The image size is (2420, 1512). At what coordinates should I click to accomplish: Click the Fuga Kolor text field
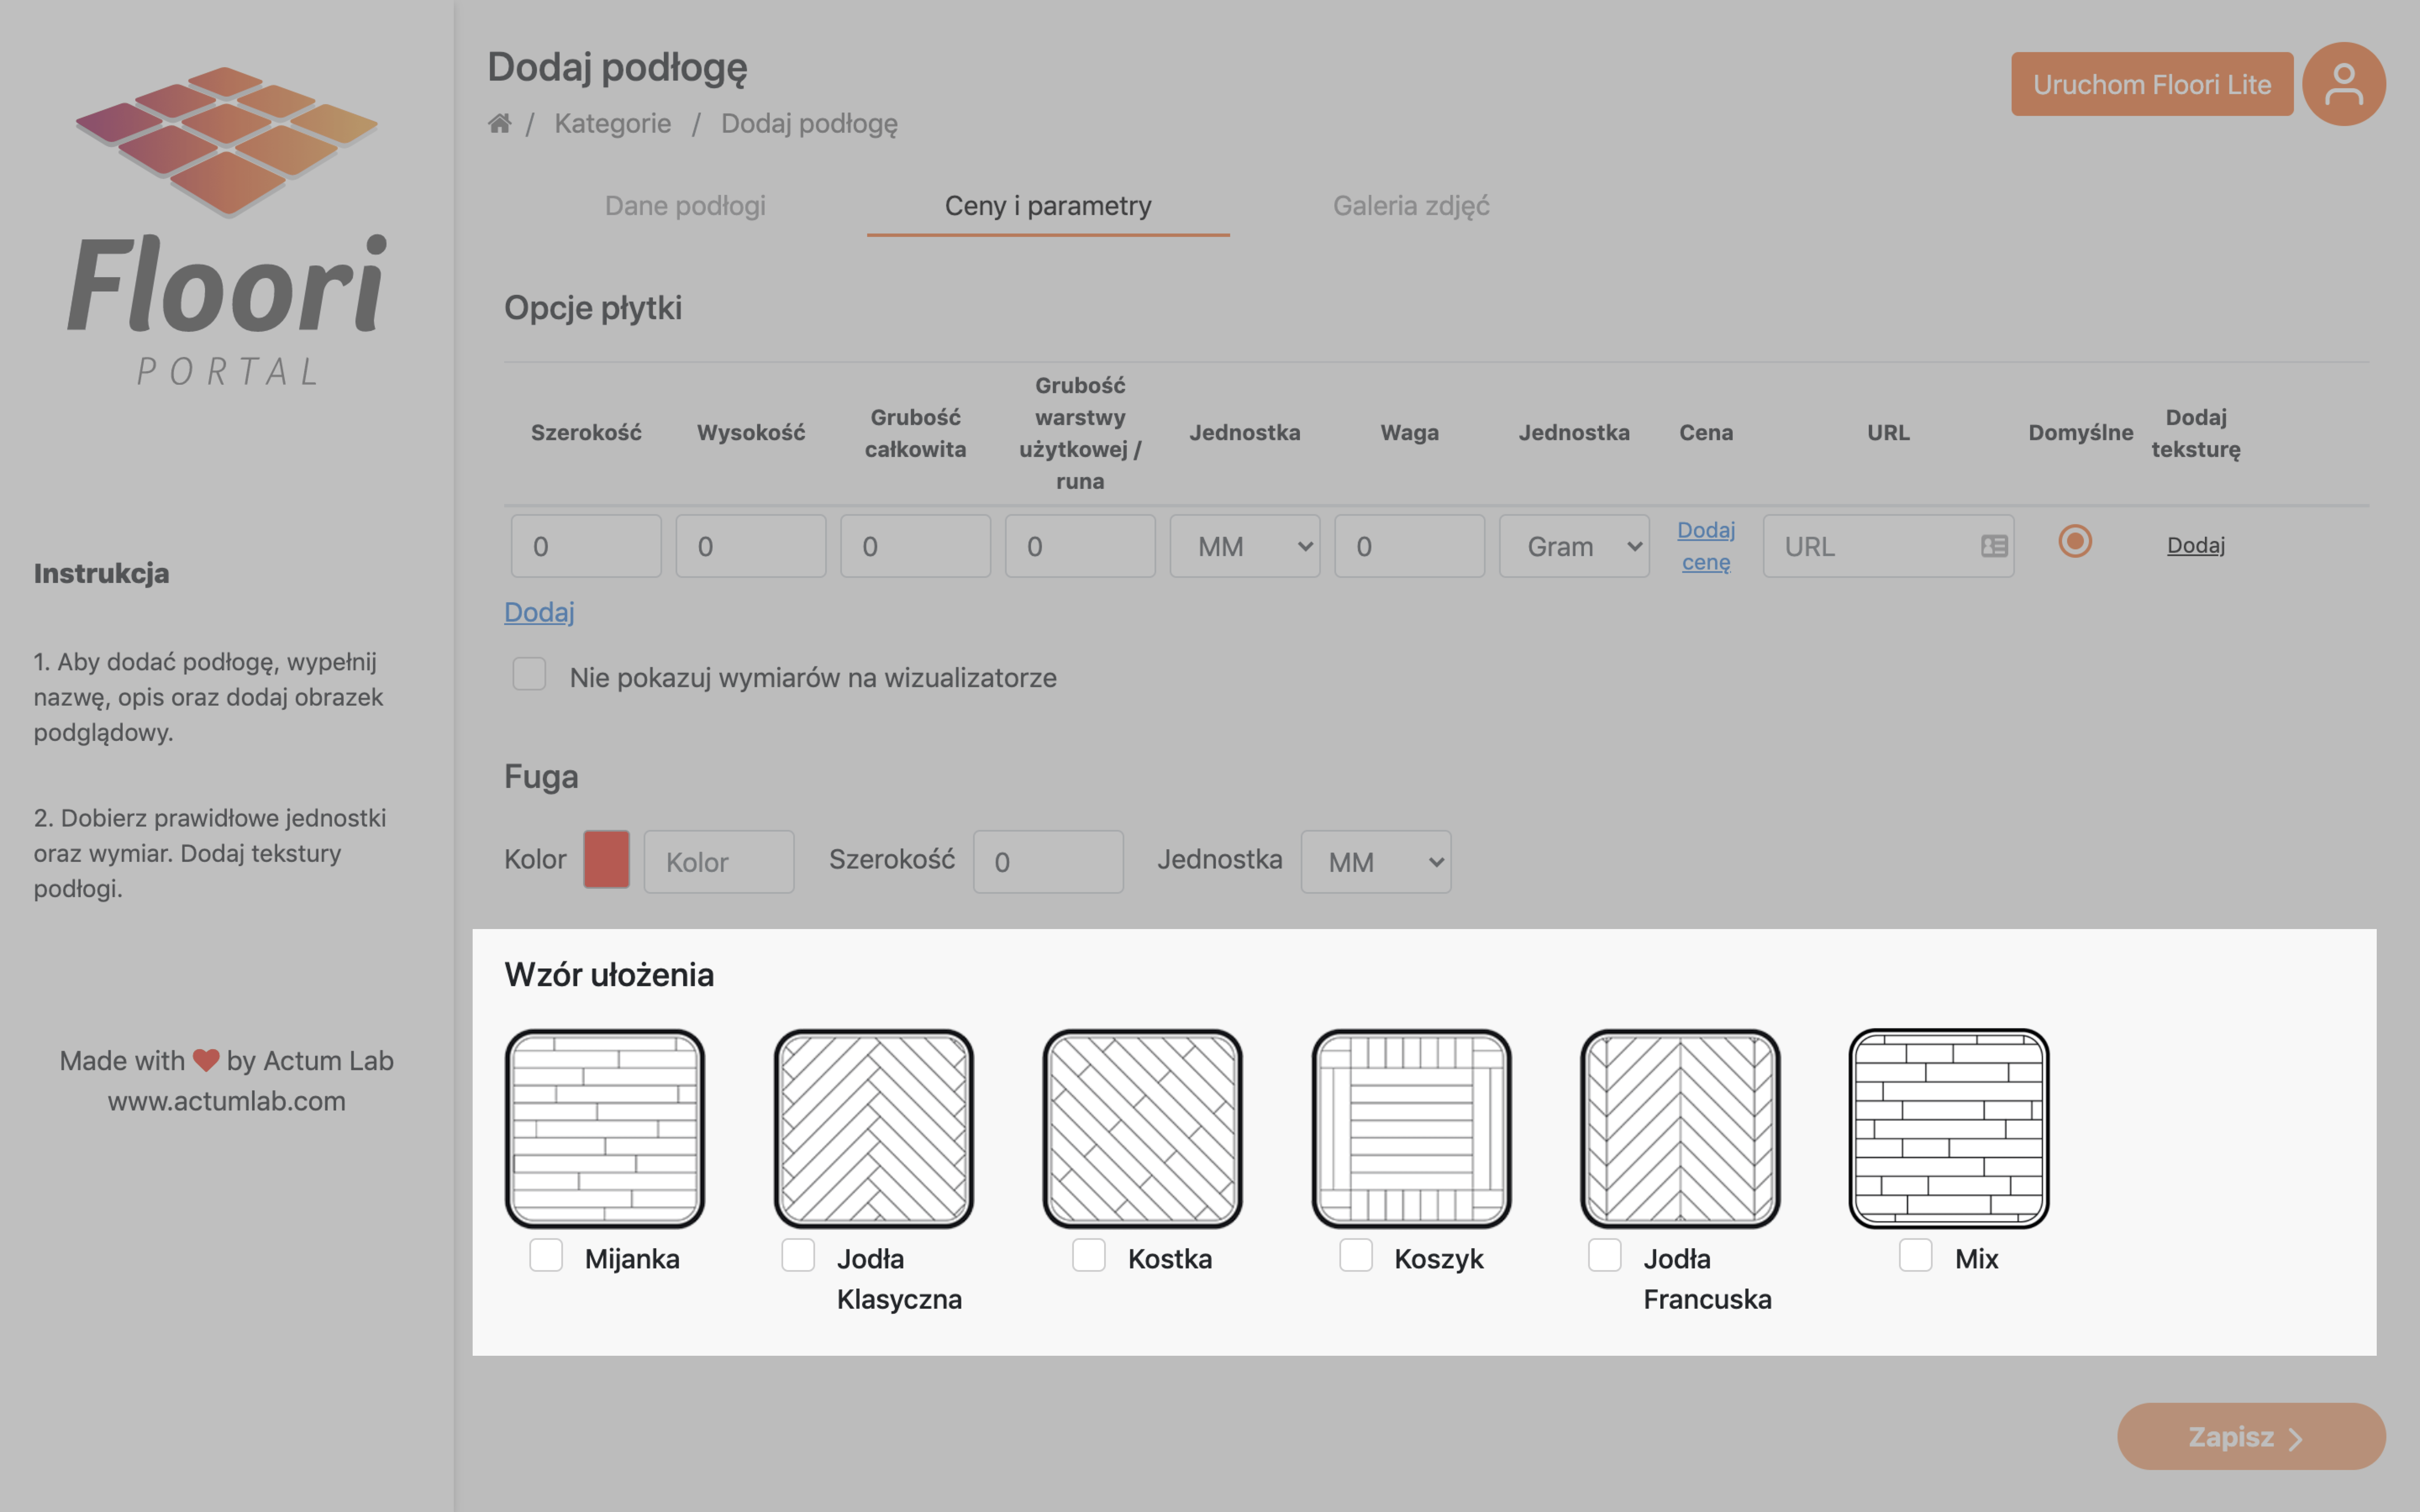point(719,862)
